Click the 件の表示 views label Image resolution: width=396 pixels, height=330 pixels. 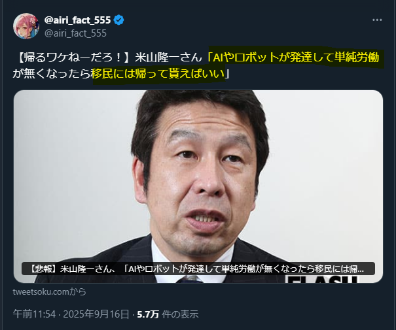point(180,314)
